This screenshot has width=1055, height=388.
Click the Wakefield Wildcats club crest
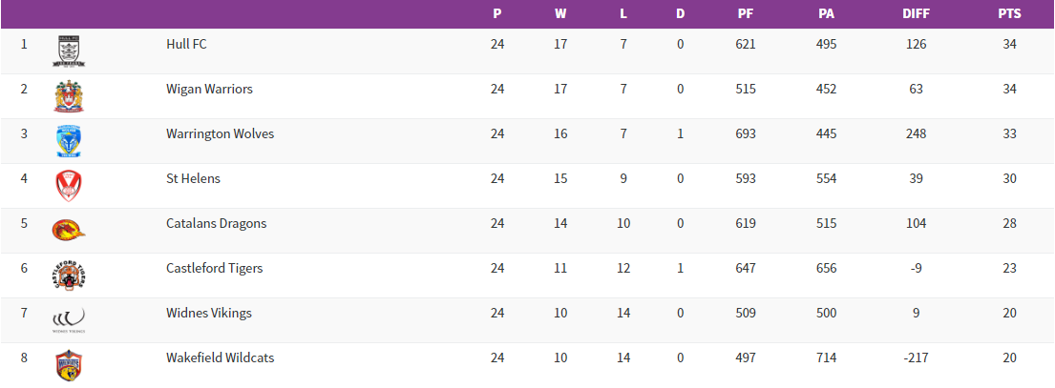coord(70,365)
